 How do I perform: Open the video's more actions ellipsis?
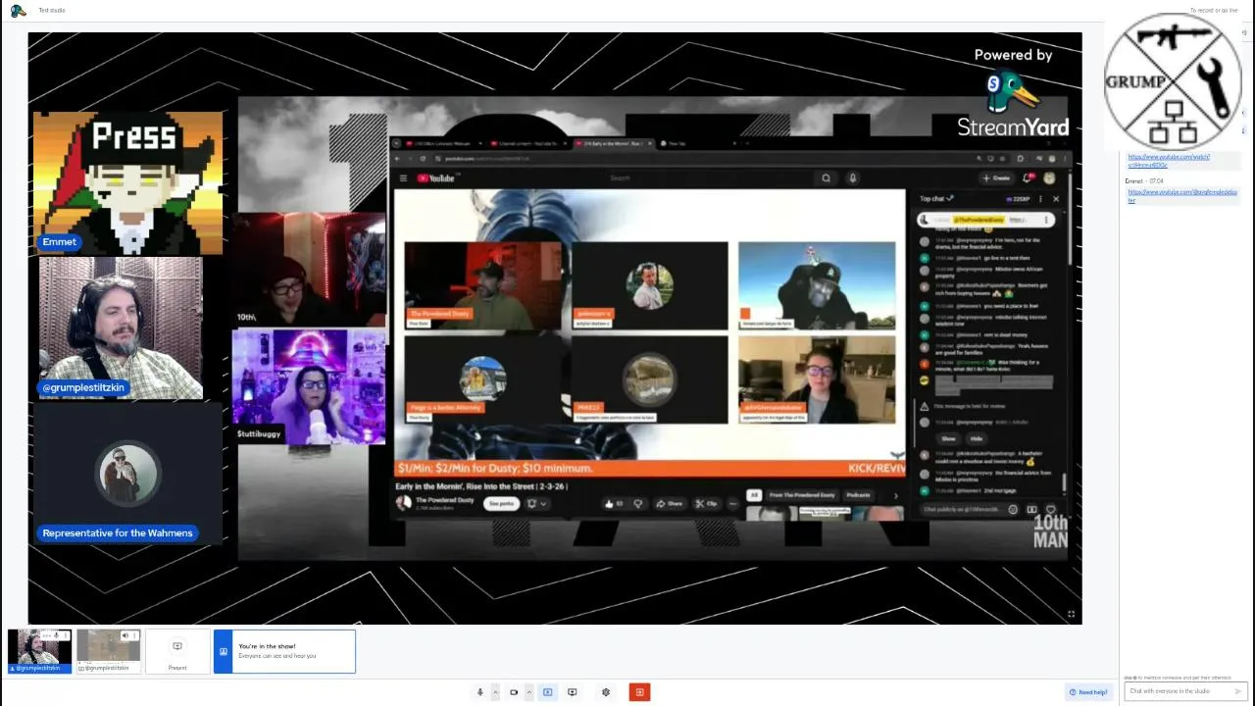coord(732,504)
